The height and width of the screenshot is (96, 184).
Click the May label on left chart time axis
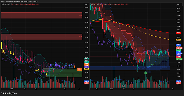tap(65, 89)
